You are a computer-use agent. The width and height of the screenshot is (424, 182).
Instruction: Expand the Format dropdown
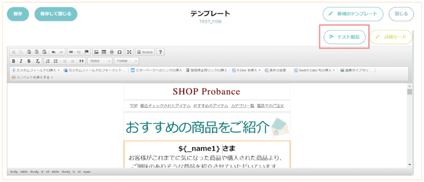tap(126, 61)
